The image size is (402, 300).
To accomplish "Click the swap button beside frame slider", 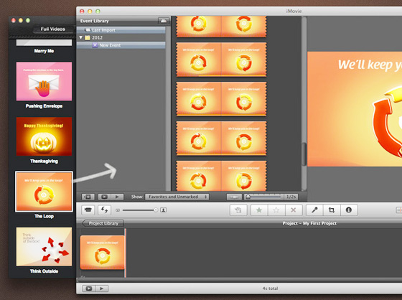I will coord(234,197).
